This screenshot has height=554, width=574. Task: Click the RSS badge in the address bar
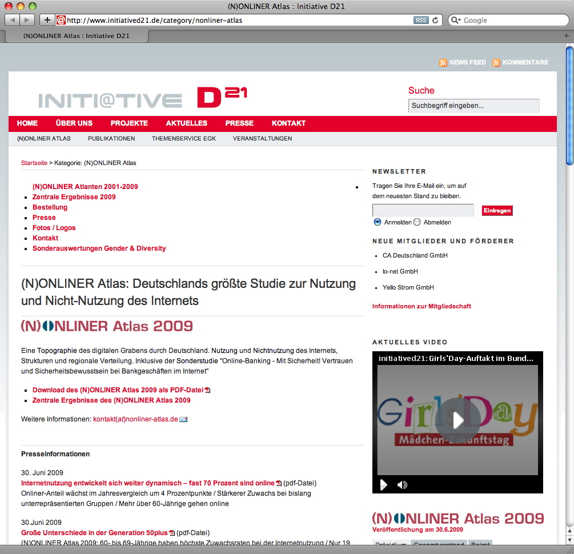421,20
